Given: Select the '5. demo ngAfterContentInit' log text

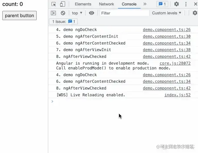Looking at the screenshot, I should point(87,37).
